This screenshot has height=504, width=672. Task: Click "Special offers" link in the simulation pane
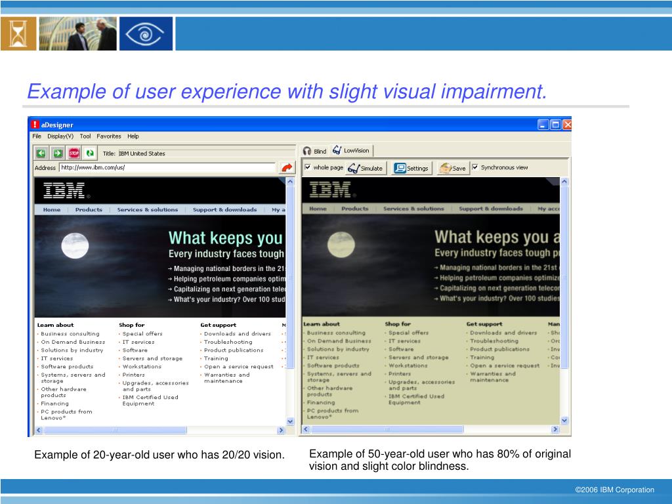coord(408,333)
